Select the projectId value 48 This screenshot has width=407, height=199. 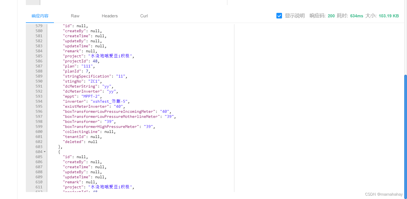click(95, 61)
